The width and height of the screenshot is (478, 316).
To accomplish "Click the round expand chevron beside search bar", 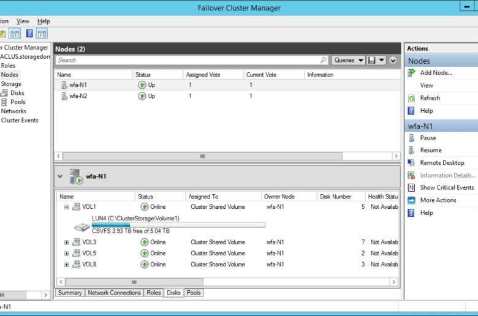I will [393, 61].
